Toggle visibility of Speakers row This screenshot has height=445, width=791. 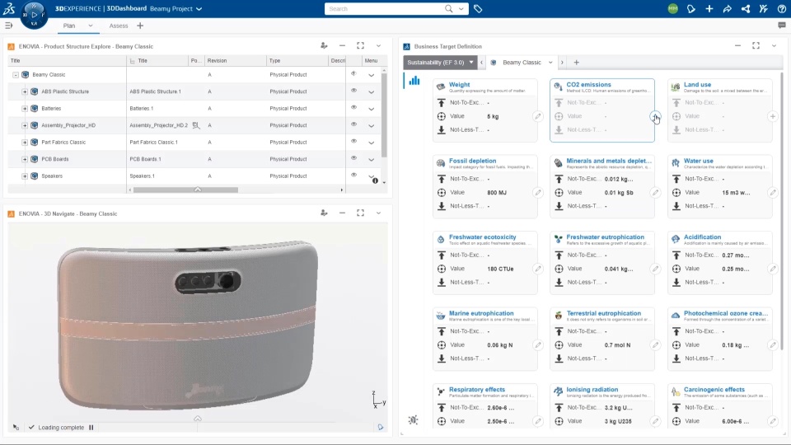[353, 175]
